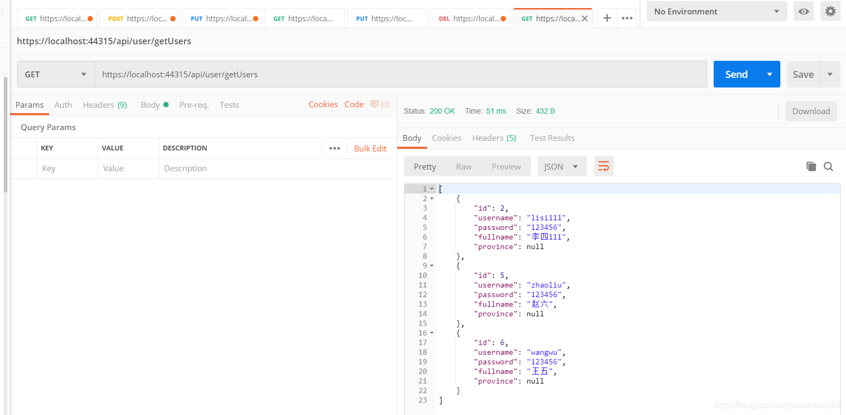Open query params column options dots
Viewport: 846px width, 415px height.
coord(335,148)
